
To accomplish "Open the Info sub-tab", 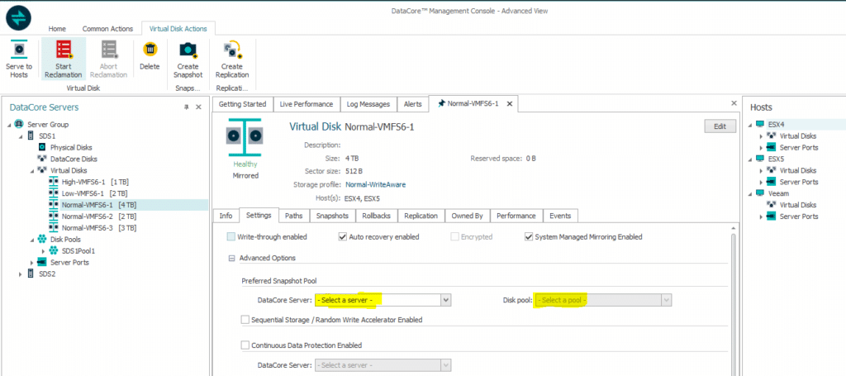I will point(226,216).
